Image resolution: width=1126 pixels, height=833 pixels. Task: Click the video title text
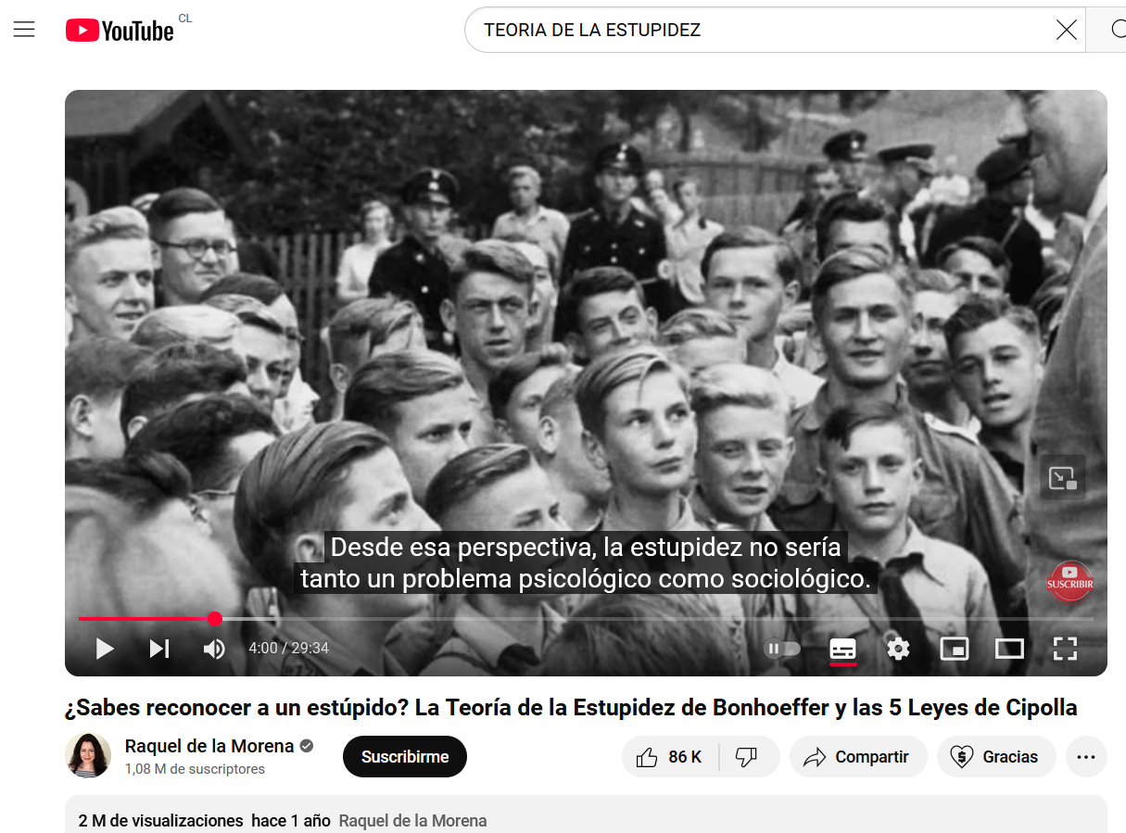click(x=571, y=708)
